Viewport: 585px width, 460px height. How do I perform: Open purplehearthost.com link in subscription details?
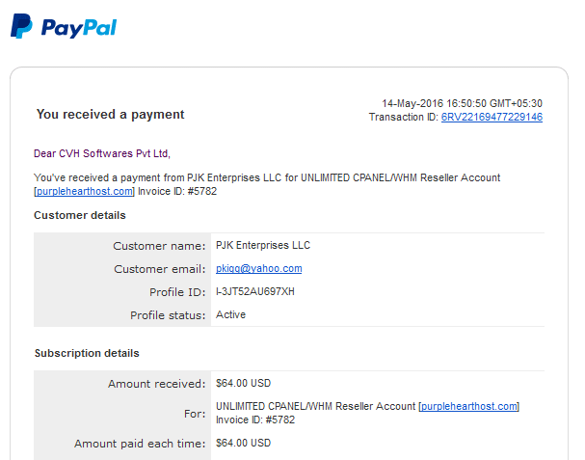pos(469,406)
